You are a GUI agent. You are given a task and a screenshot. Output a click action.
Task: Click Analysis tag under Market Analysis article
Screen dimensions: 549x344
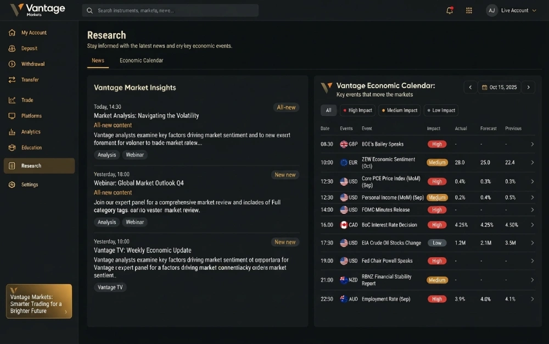click(x=107, y=155)
